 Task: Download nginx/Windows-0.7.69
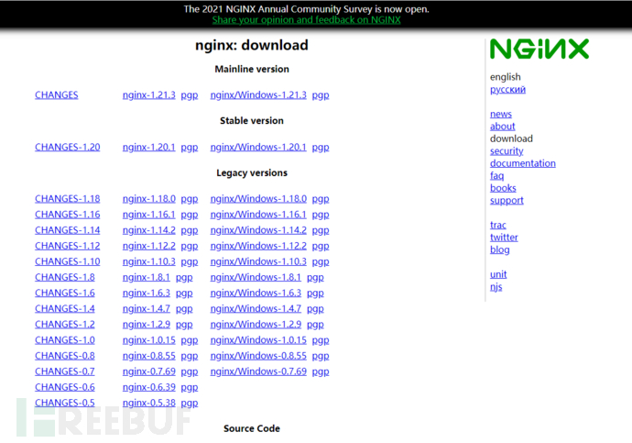click(258, 371)
